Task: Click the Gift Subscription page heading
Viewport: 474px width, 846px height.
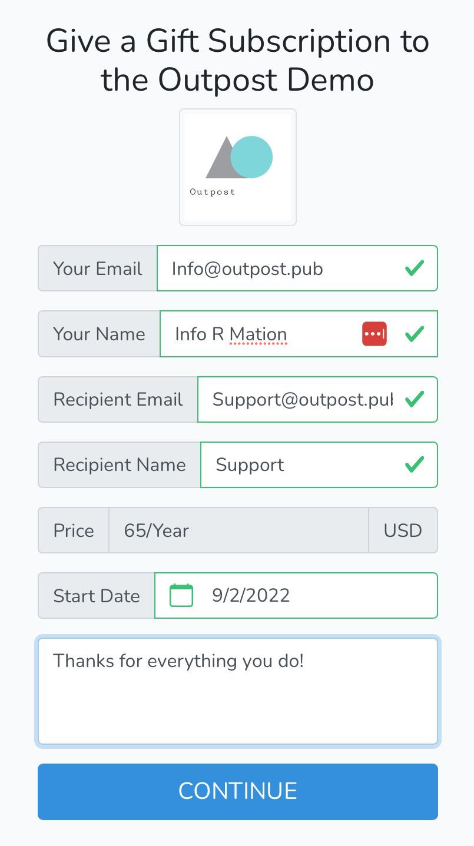Action: pyautogui.click(x=238, y=61)
